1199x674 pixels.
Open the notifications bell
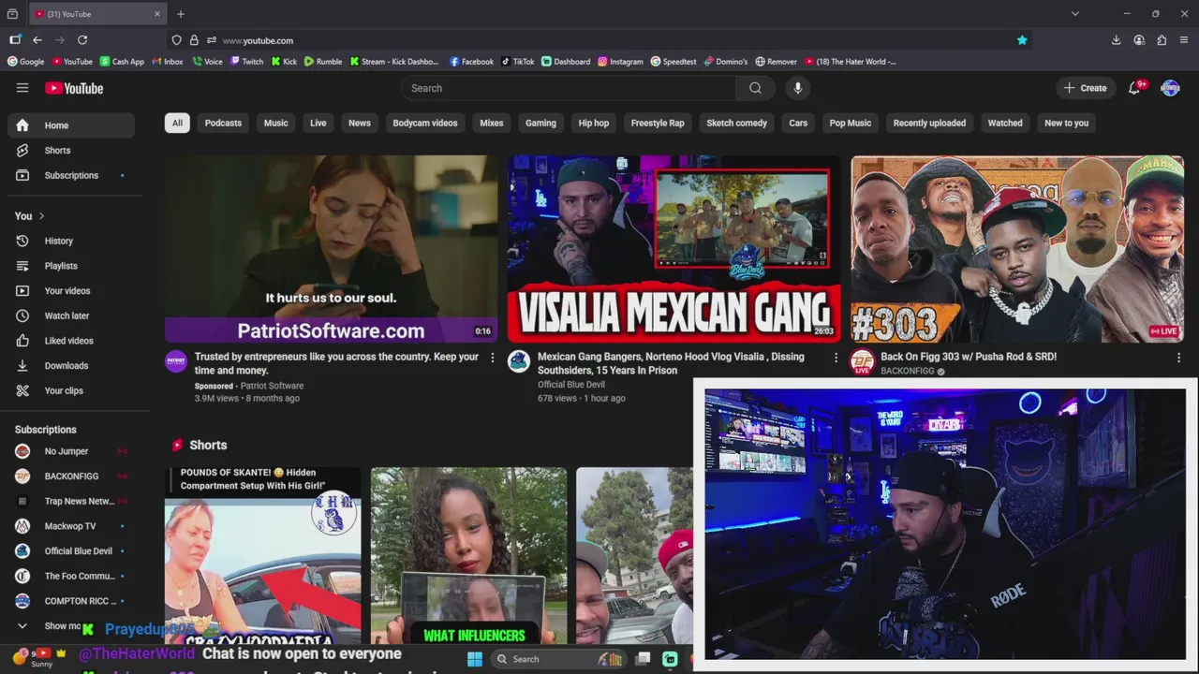point(1135,88)
